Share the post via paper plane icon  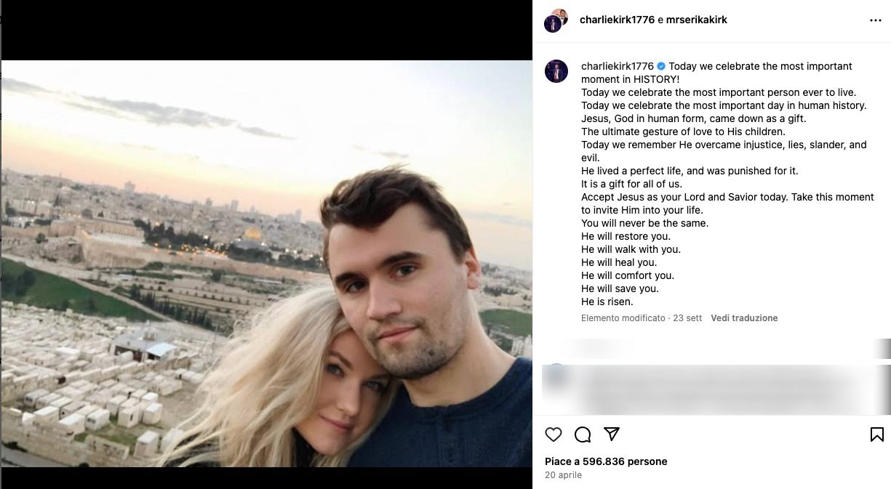(612, 434)
